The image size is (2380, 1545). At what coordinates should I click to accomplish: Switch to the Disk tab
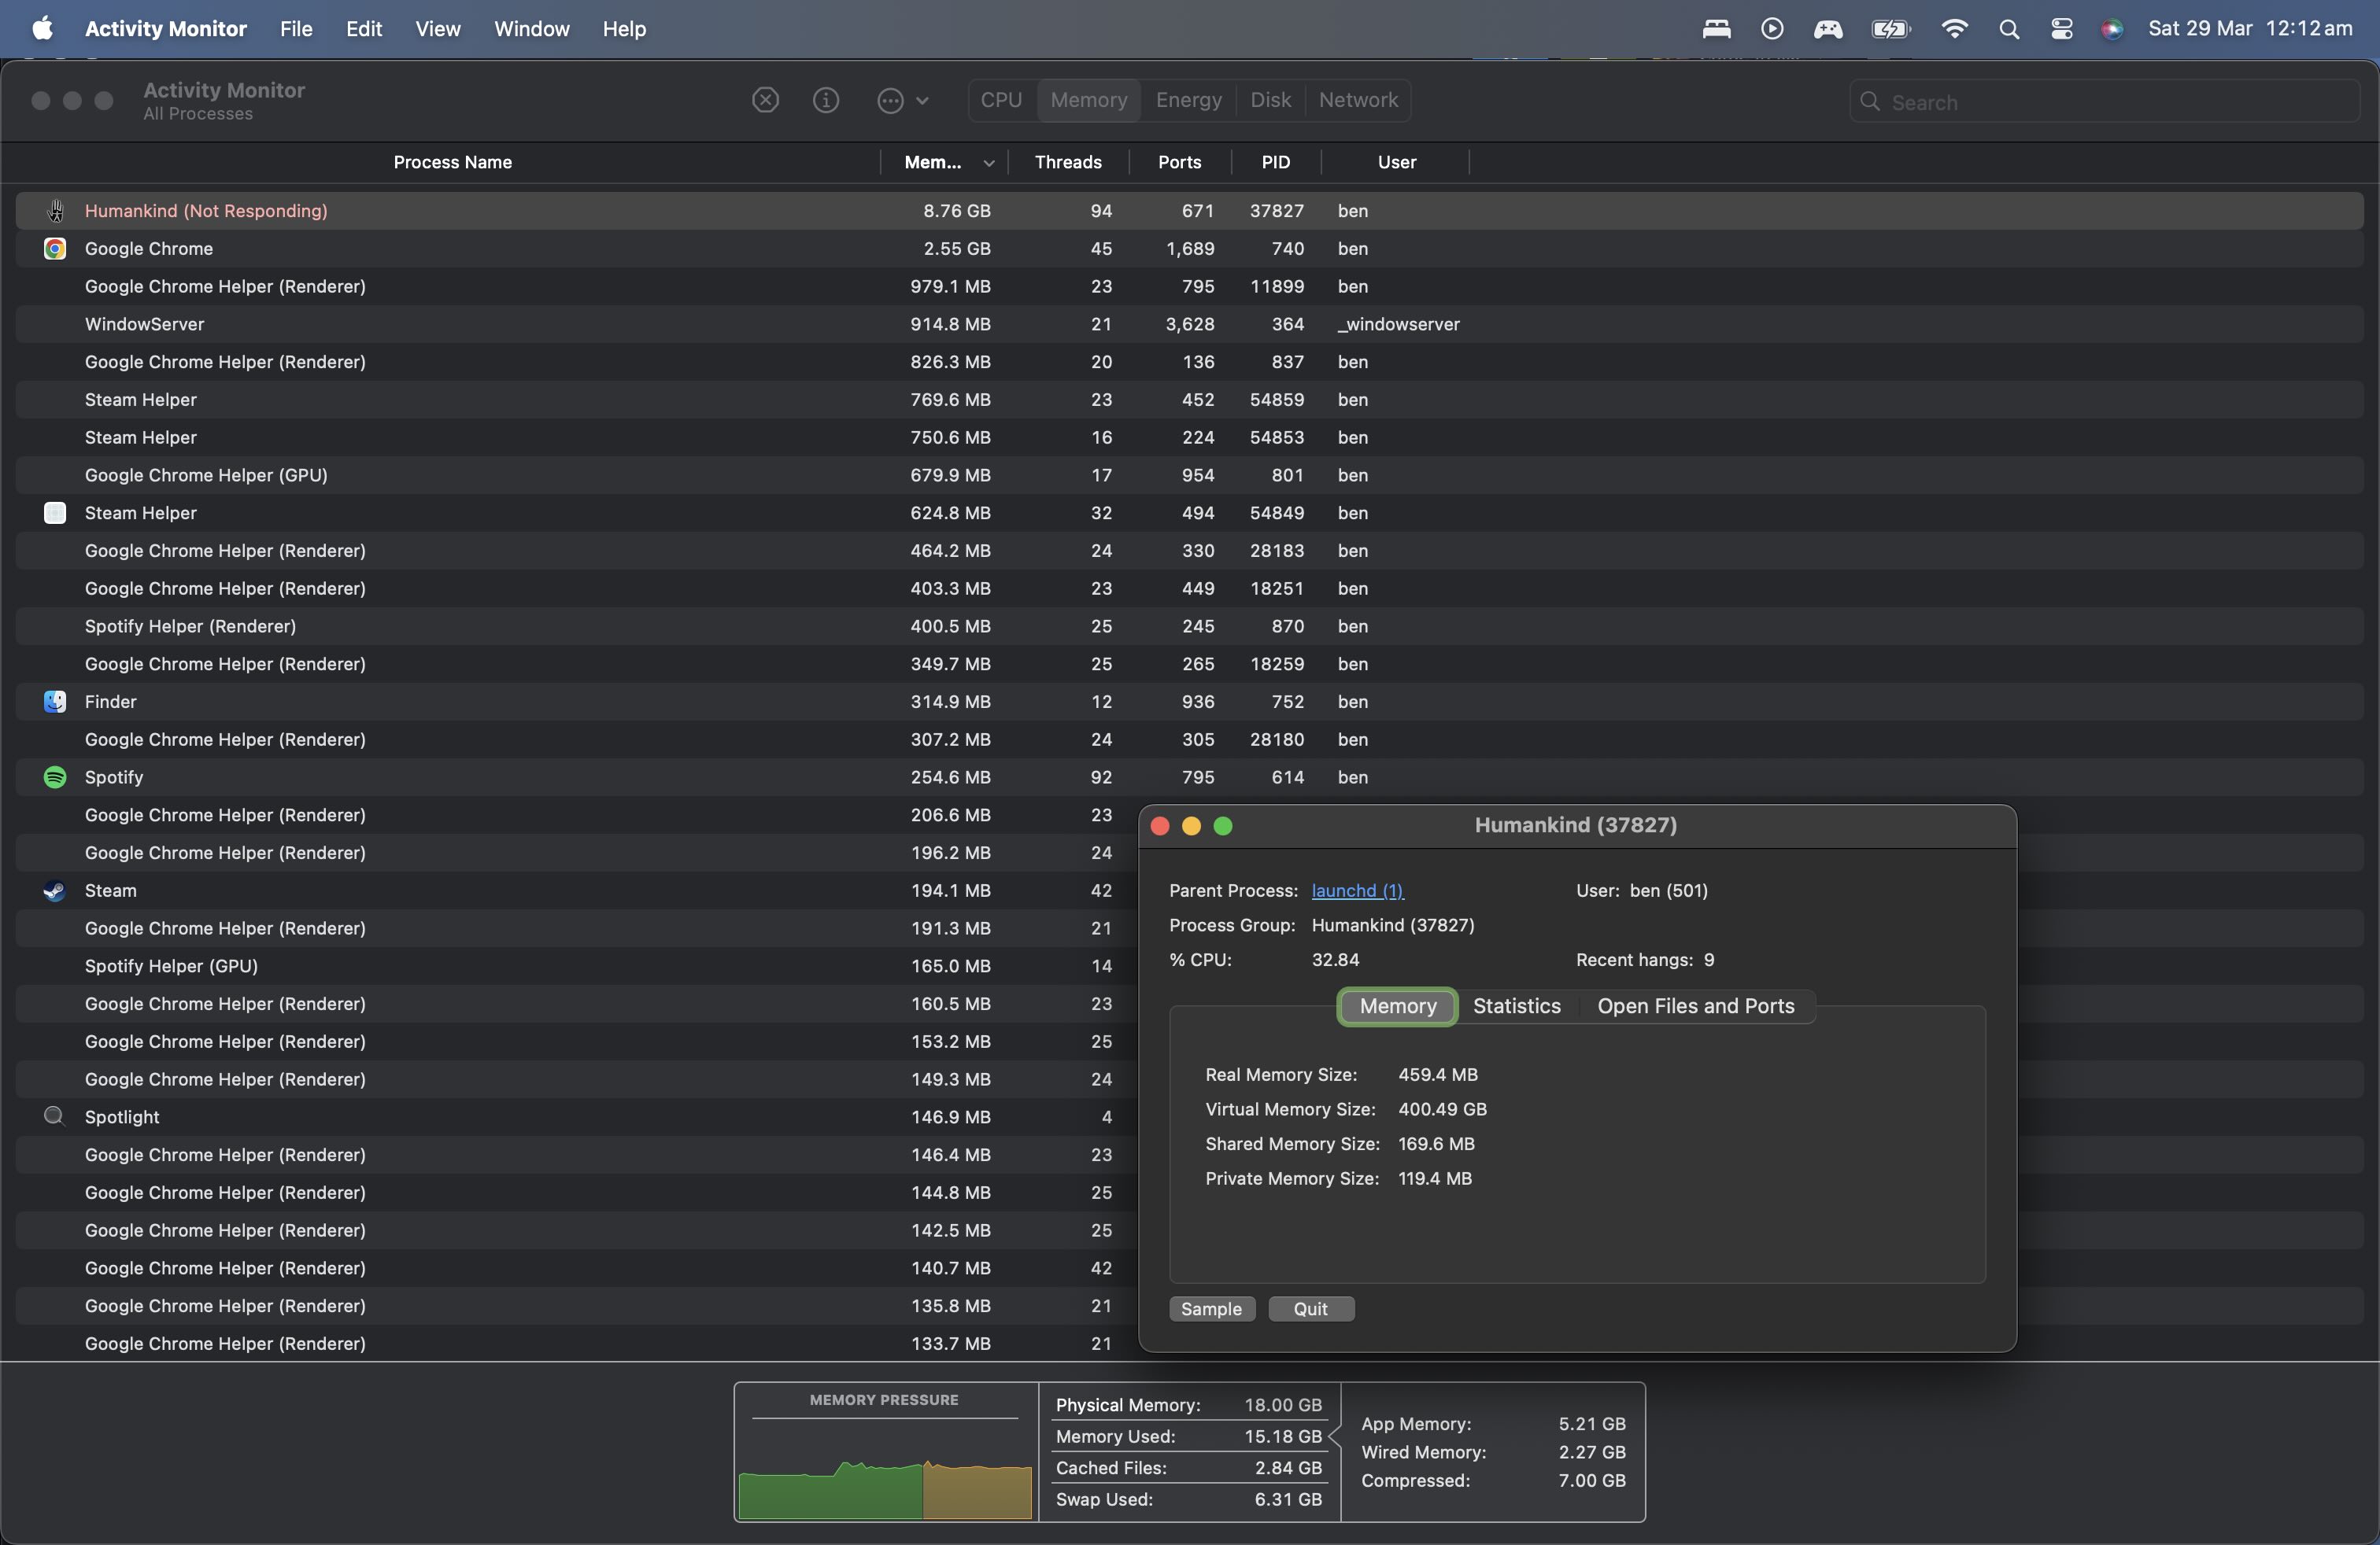point(1270,100)
